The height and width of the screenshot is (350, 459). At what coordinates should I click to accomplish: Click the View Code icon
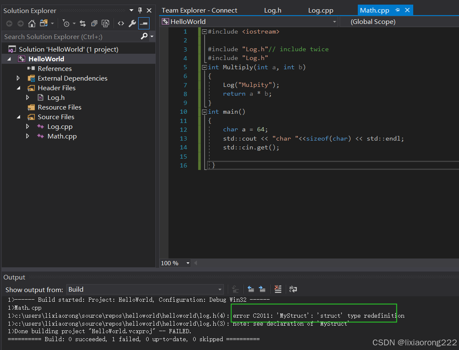(x=120, y=23)
